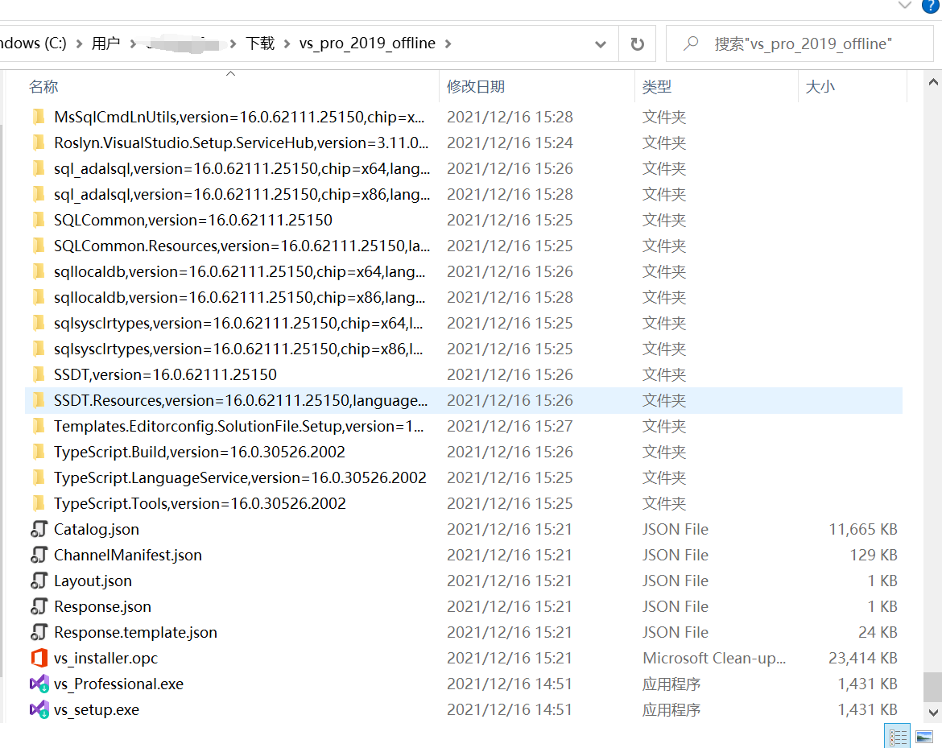Expand the chevron after 用户 breadcrumb
Screen dimensions: 942x748
tap(134, 43)
